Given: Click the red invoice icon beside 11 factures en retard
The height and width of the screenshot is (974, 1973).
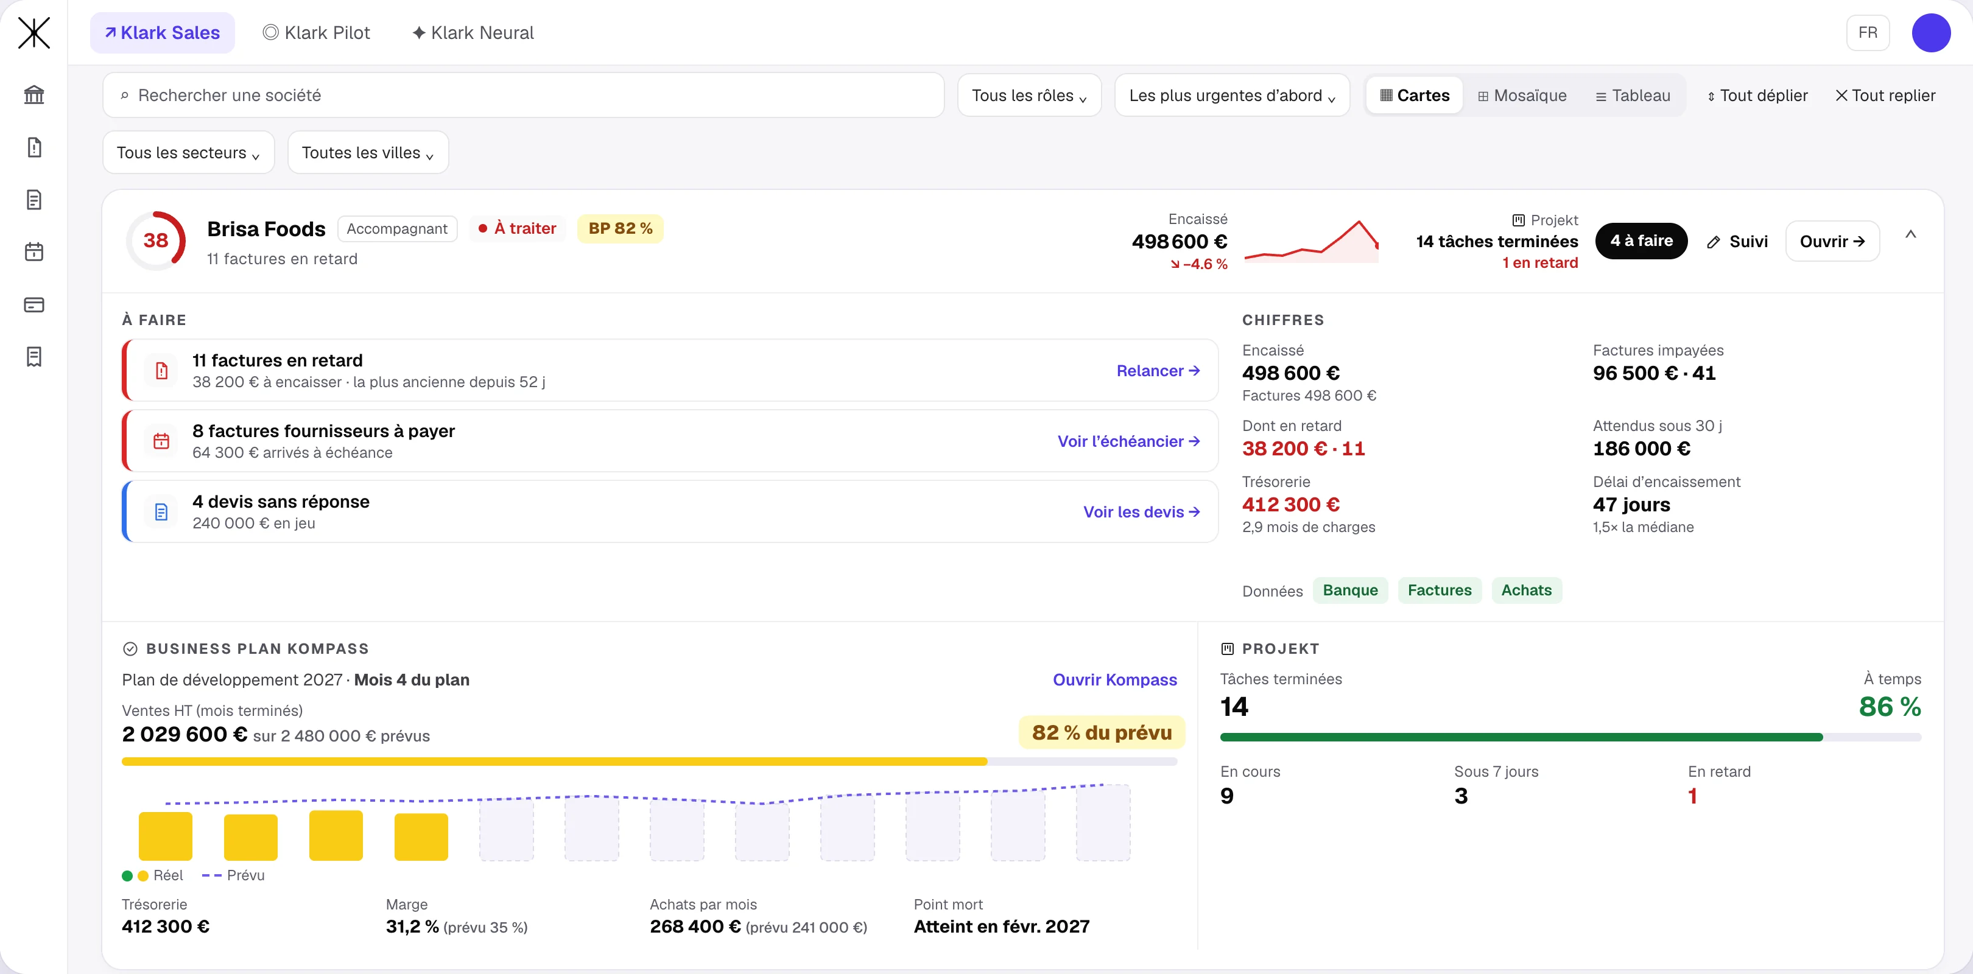Looking at the screenshot, I should tap(161, 371).
